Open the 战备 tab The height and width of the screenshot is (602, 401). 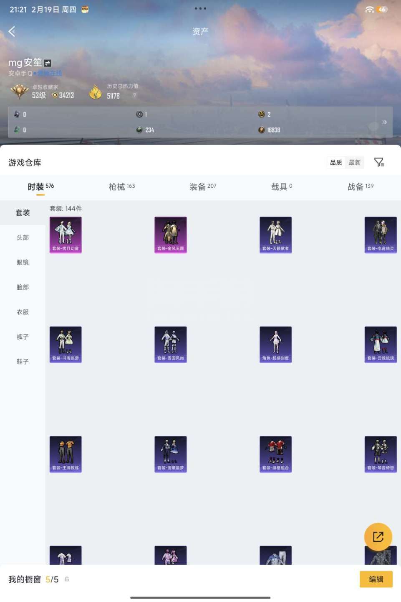pos(360,187)
